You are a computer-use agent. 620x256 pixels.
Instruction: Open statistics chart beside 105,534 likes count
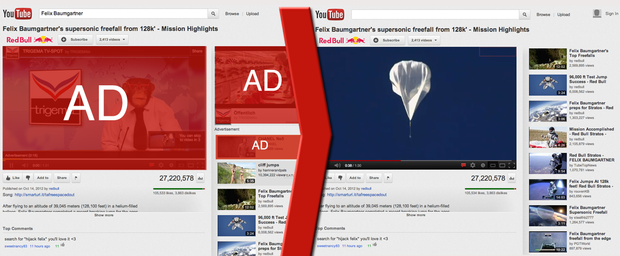[512, 178]
